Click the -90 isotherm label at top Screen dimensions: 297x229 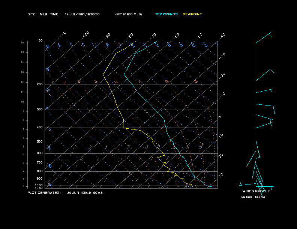(x=107, y=36)
